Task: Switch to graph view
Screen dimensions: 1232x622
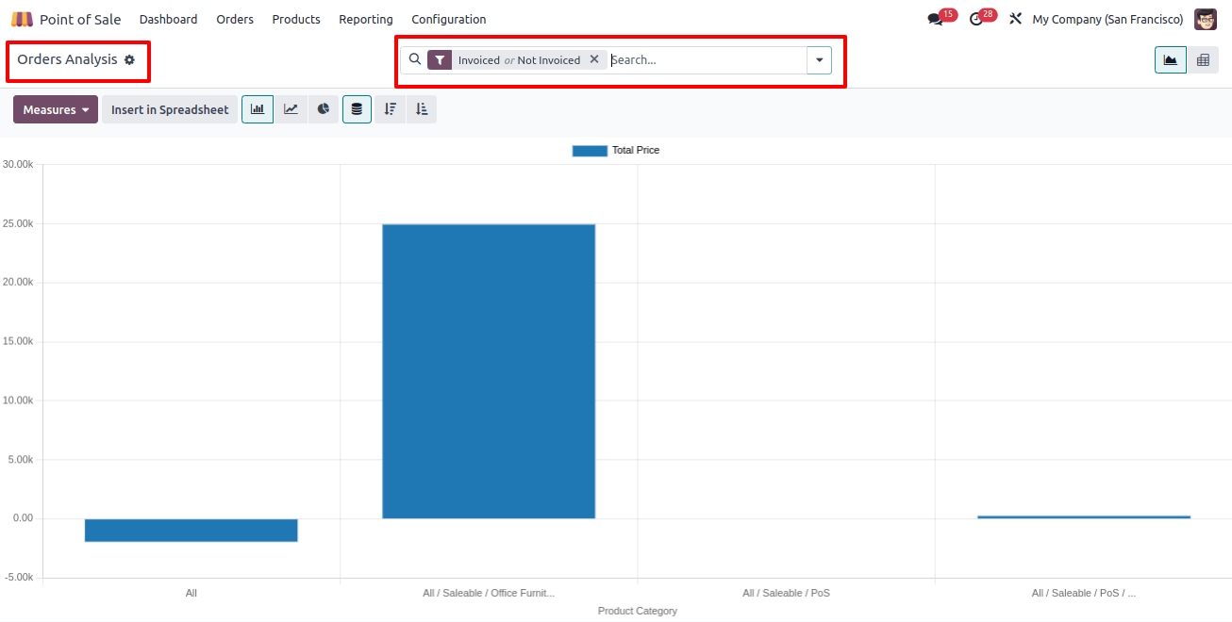Action: pyautogui.click(x=1171, y=59)
